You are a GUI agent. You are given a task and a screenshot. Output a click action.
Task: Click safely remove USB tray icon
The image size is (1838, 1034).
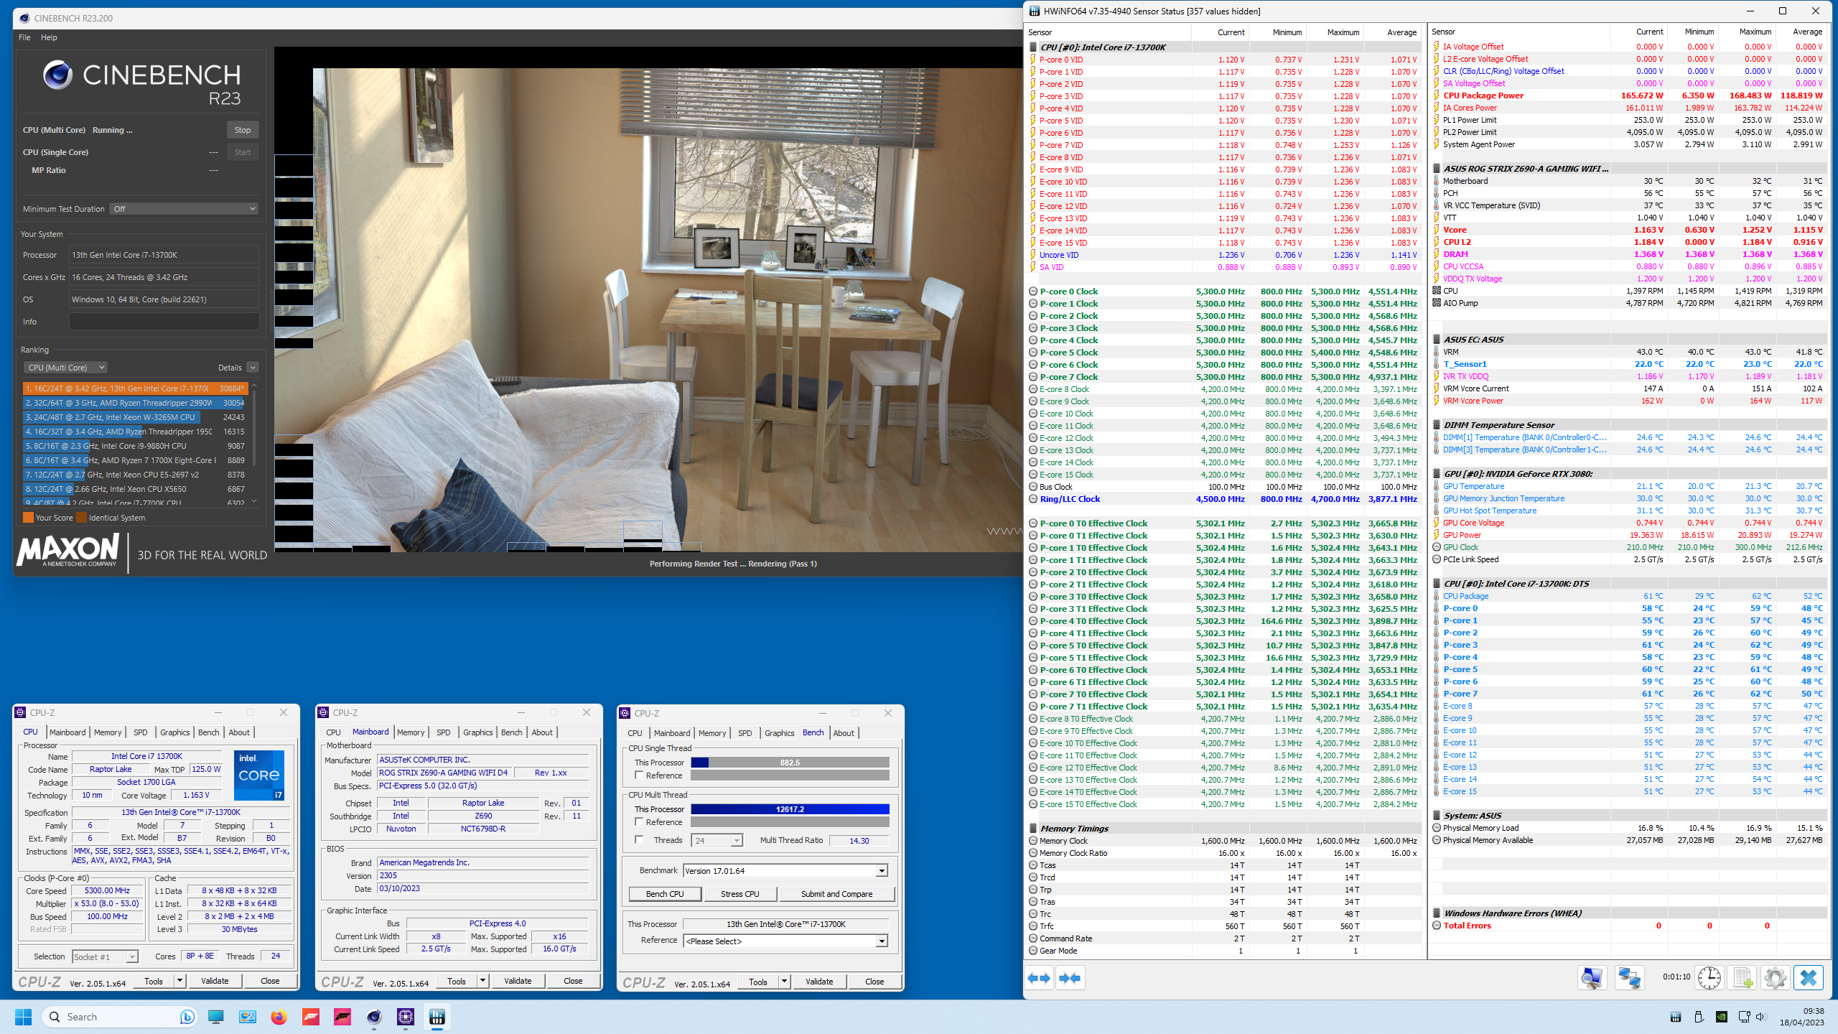1699,1017
